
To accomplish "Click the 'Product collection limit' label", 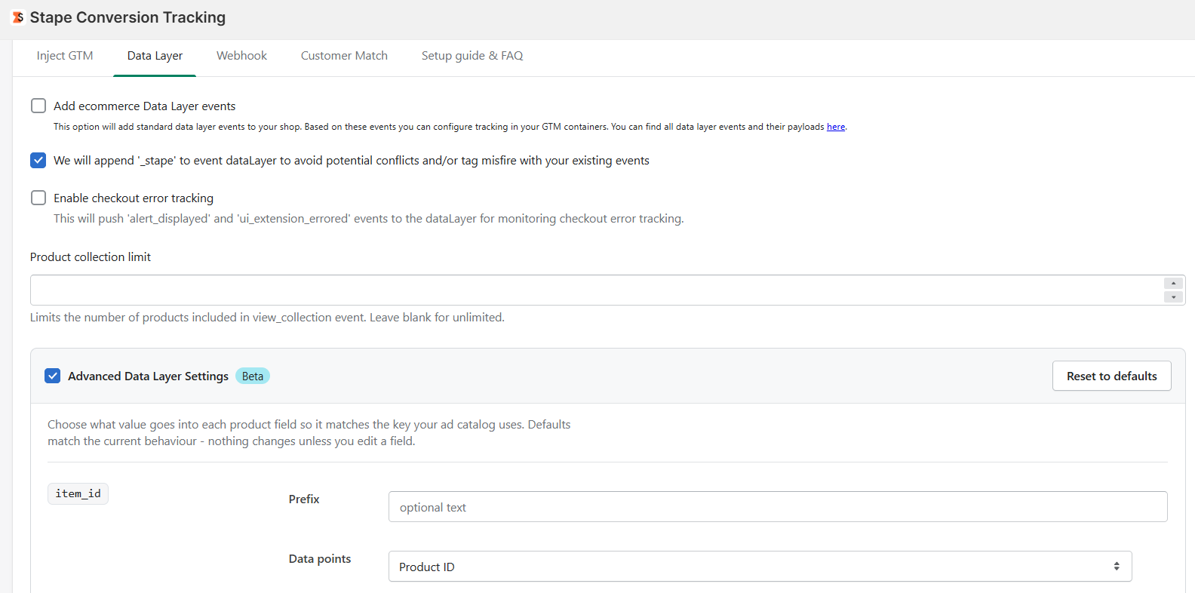I will click(x=91, y=257).
